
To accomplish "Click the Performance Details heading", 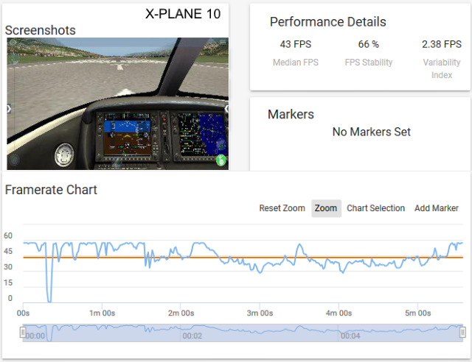I will pos(327,22).
